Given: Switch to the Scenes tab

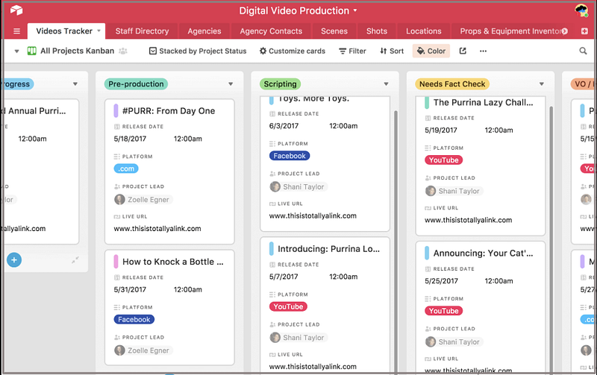Looking at the screenshot, I should coord(334,31).
